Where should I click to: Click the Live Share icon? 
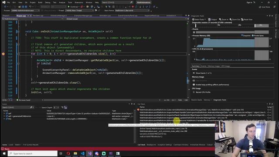(260, 7)
